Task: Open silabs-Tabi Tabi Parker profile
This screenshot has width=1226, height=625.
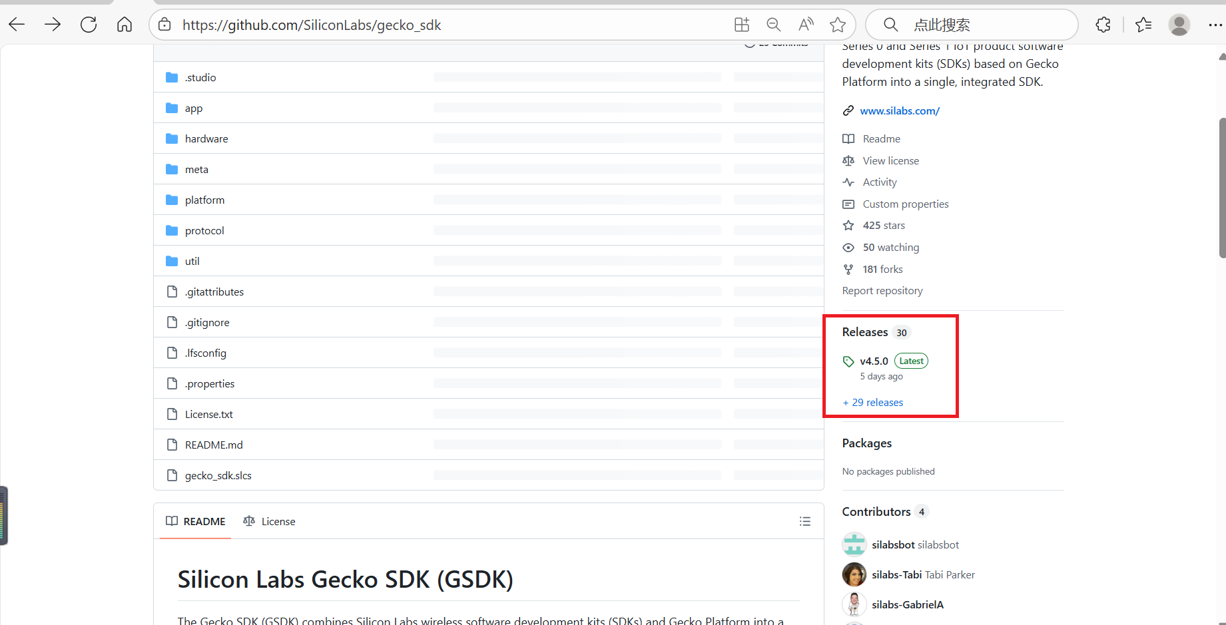Action: coord(924,574)
